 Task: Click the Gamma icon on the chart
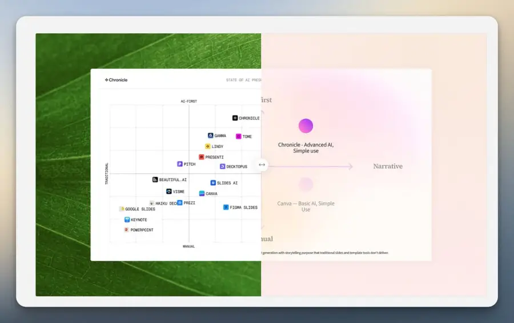pyautogui.click(x=210, y=135)
